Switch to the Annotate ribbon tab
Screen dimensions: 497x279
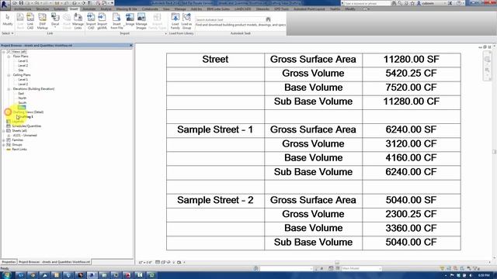pyautogui.click(x=89, y=9)
